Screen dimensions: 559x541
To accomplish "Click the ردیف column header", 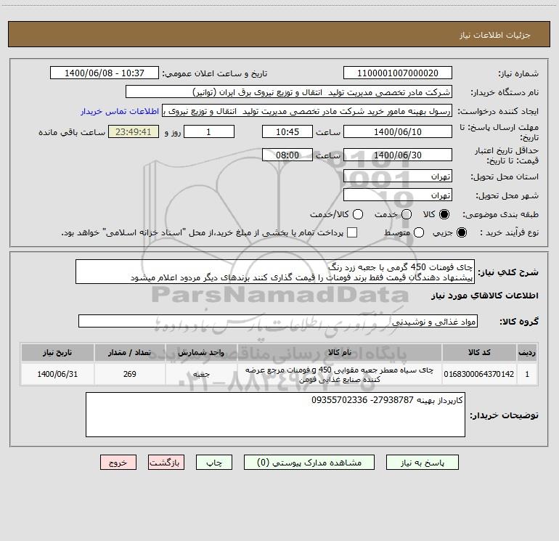I will [x=527, y=353].
